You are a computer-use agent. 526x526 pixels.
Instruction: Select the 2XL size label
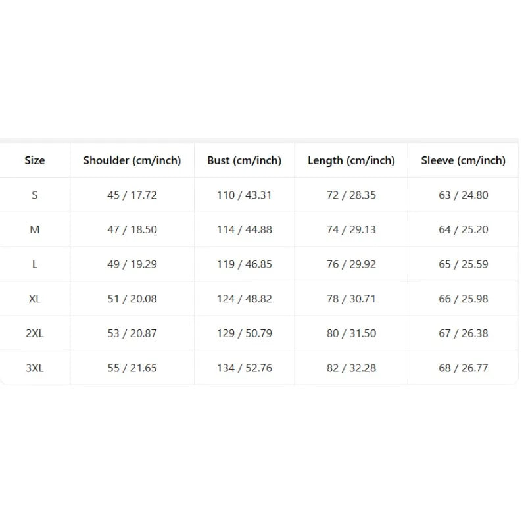(35, 333)
